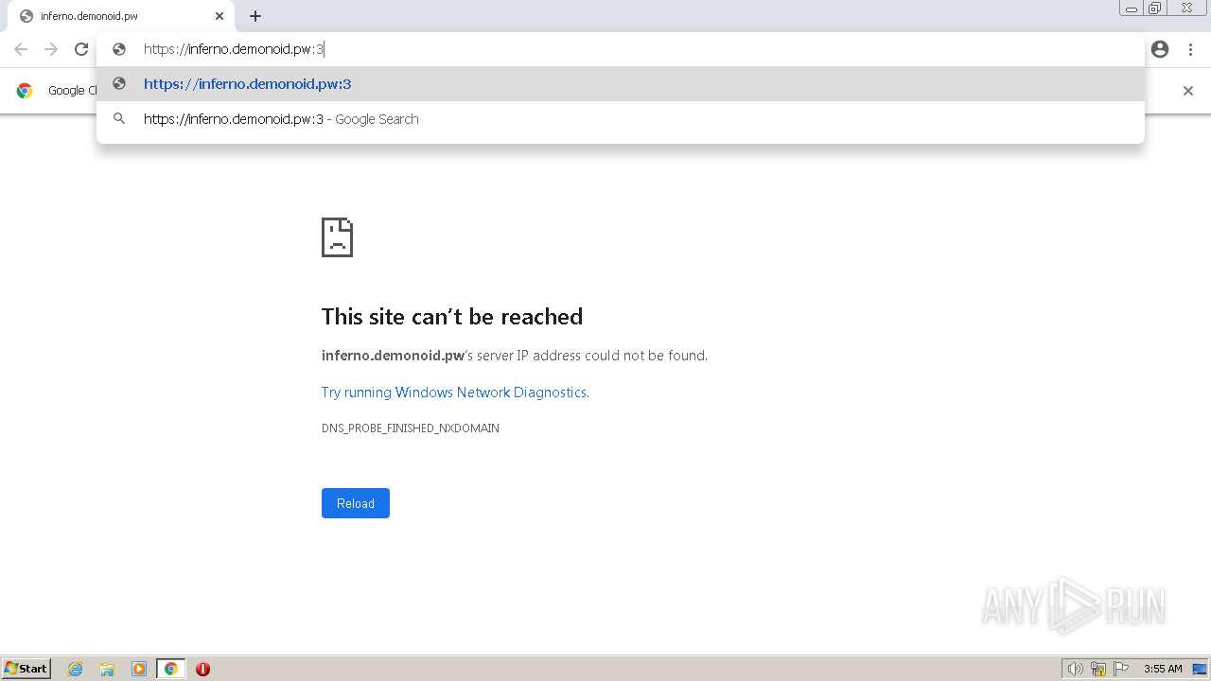
Task: Click the Reload button on the error page
Action: [356, 503]
